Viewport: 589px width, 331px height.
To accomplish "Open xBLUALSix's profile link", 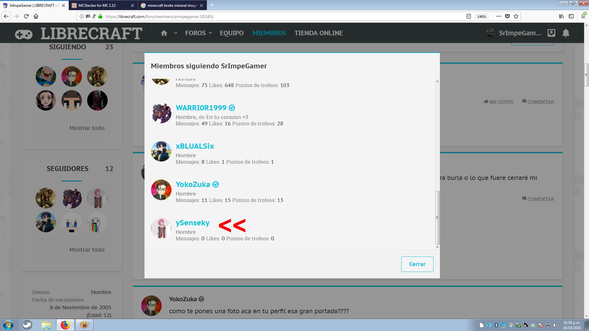I will [195, 146].
